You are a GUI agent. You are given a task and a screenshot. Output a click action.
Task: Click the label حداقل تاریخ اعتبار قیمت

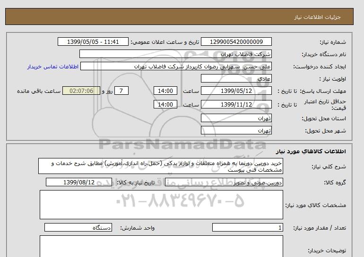(x=325, y=105)
